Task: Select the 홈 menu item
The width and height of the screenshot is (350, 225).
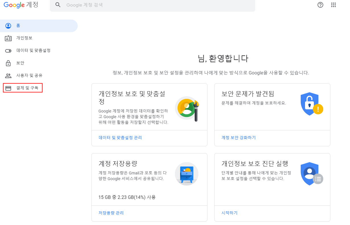Action: click(39, 26)
